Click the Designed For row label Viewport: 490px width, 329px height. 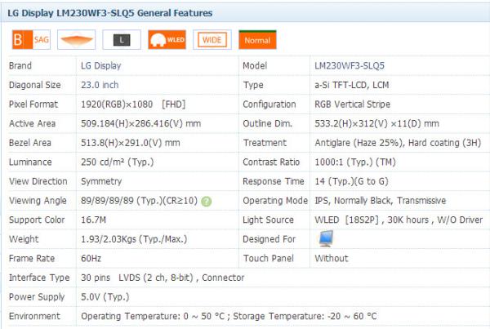(x=269, y=239)
